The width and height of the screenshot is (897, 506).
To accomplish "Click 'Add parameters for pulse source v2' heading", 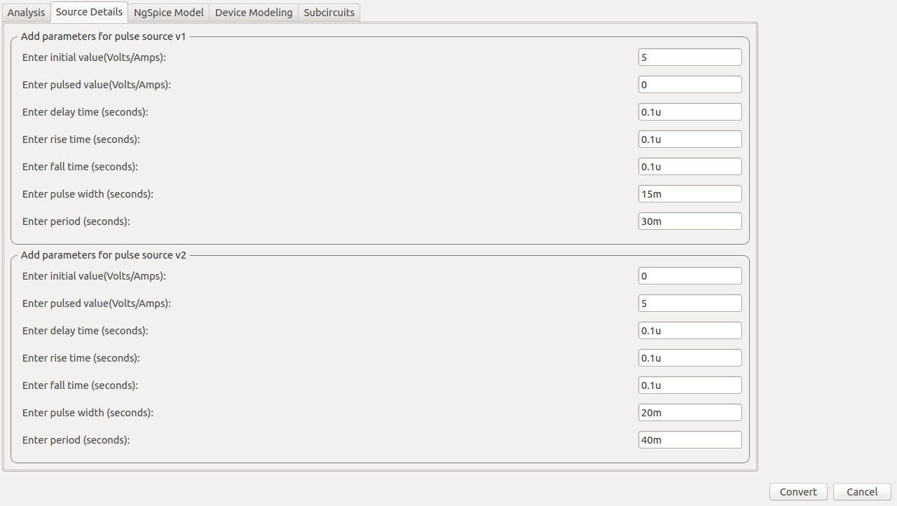I will (104, 255).
